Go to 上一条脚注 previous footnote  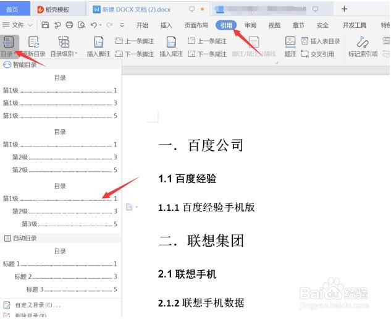(135, 41)
